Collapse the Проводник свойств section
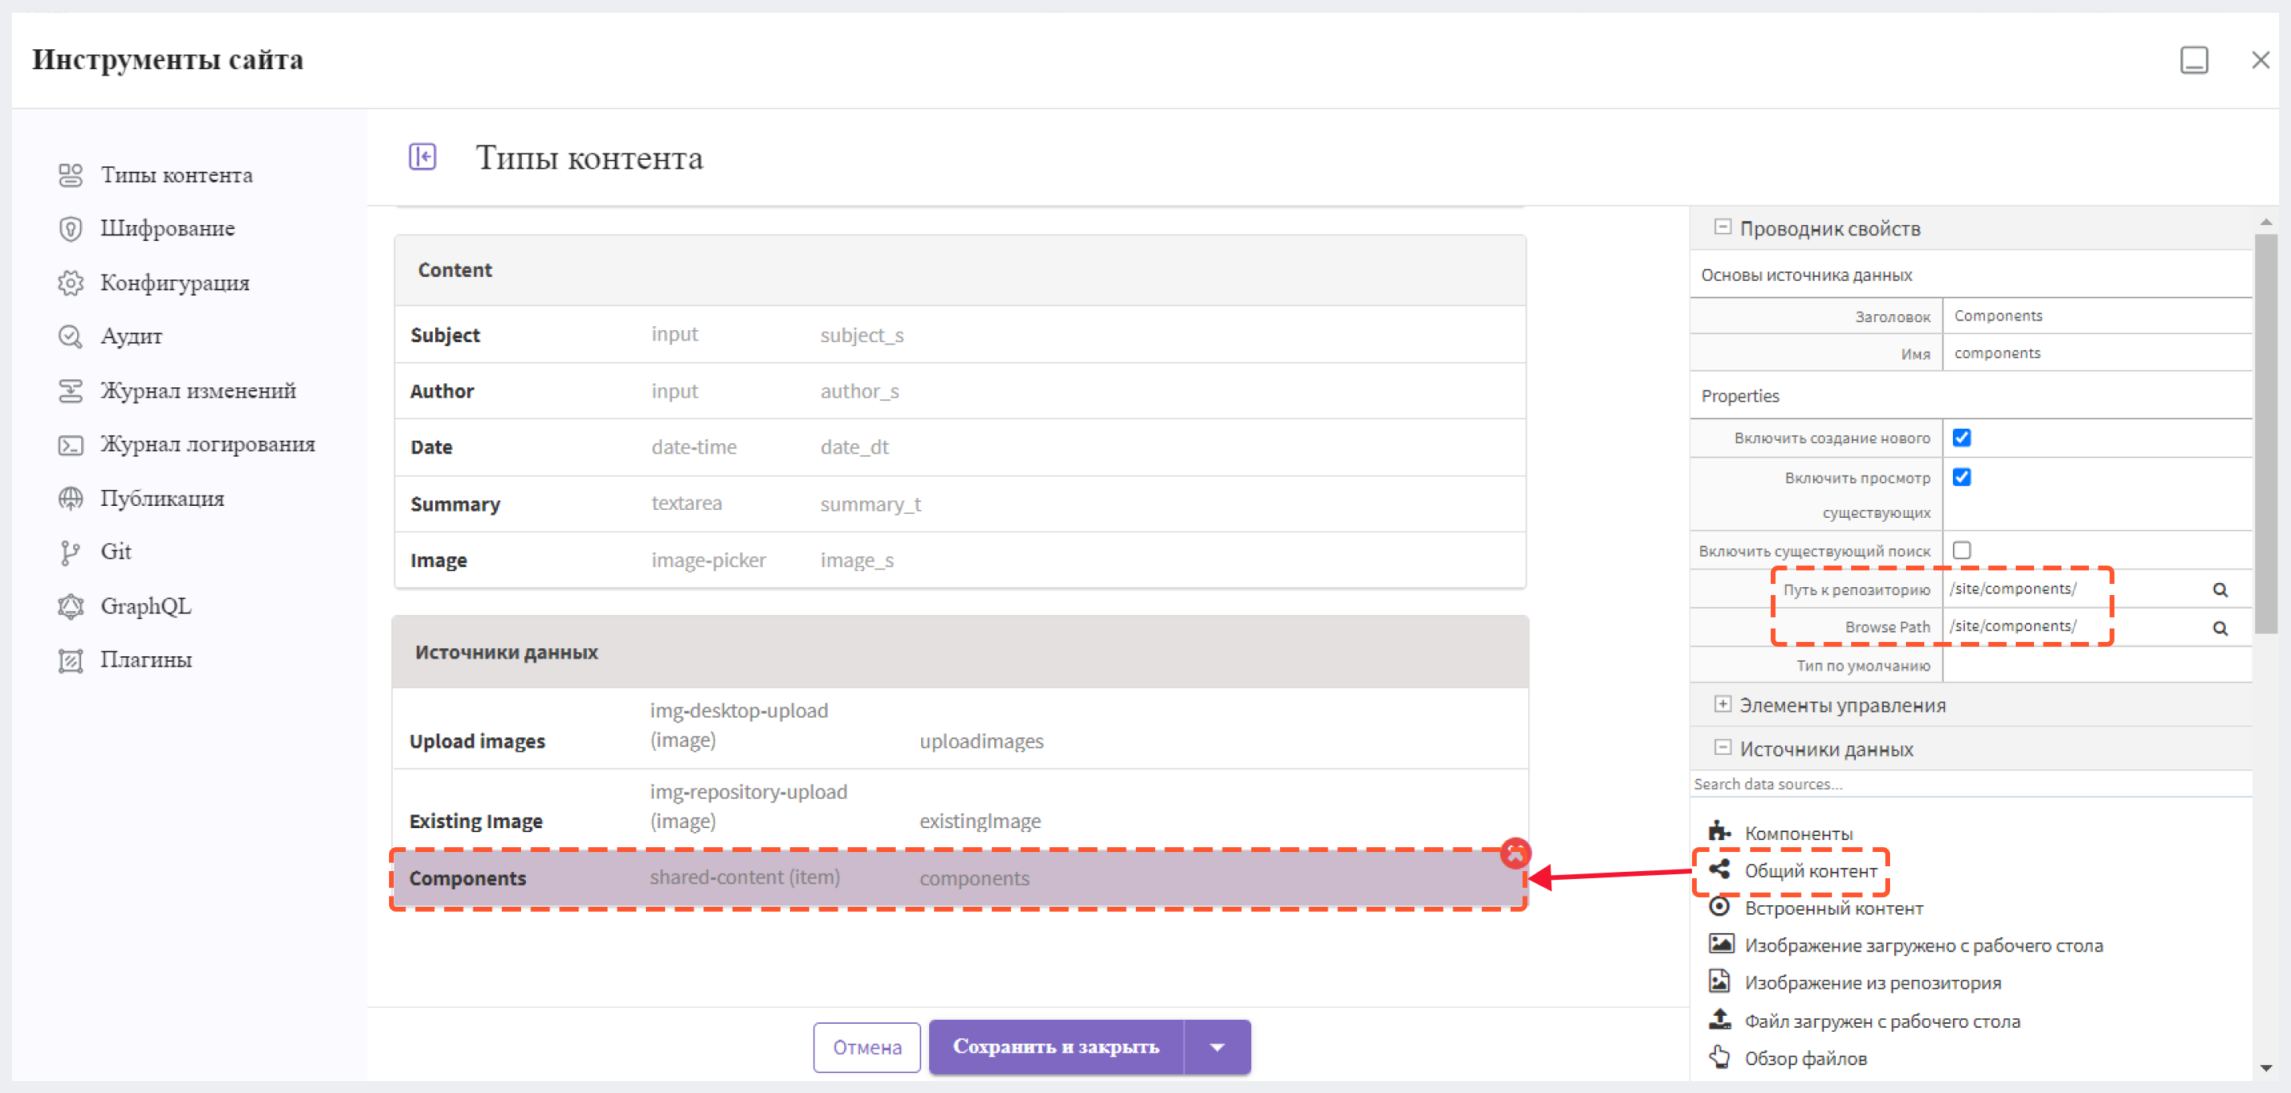 pos(1721,227)
